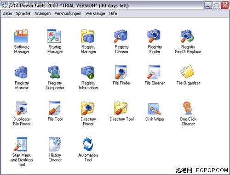Image resolution: width=230 pixels, height=175 pixels.
Task: Launch Registry Find & Replace icon
Action: 187,36
